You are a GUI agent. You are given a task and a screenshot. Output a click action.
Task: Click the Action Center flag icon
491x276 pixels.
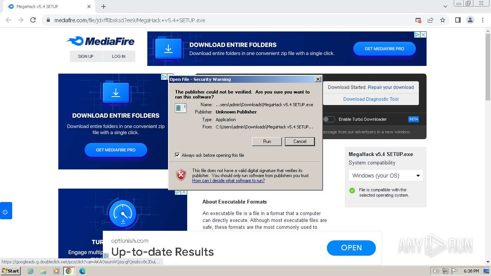click(455, 271)
